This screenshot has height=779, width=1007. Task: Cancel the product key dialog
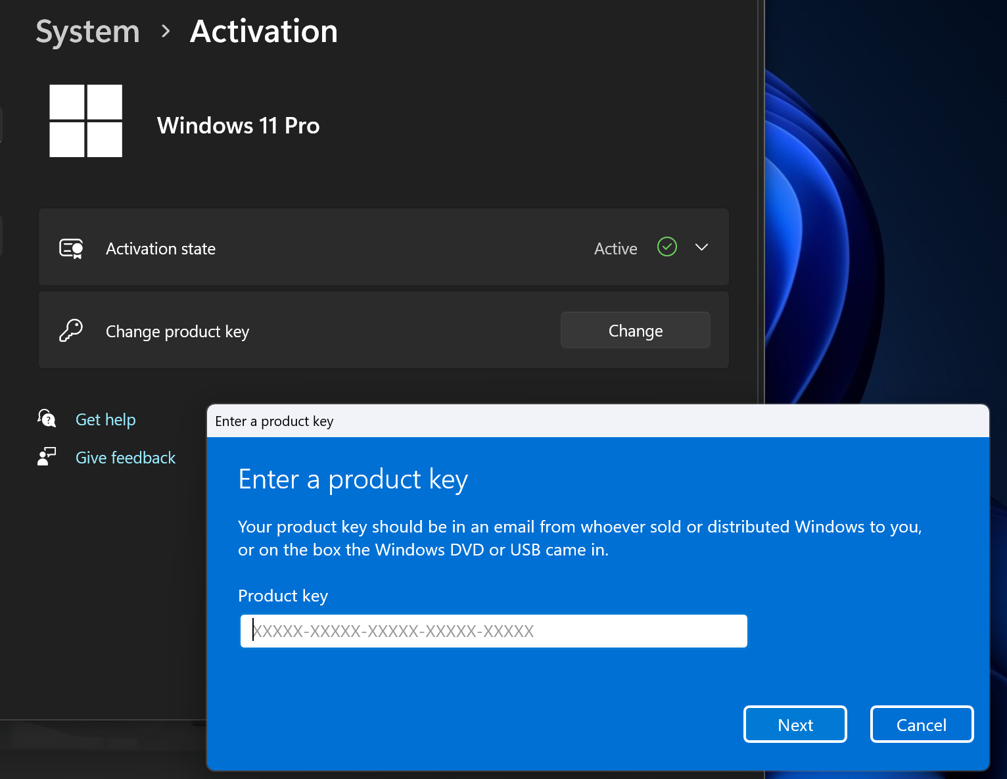[922, 724]
